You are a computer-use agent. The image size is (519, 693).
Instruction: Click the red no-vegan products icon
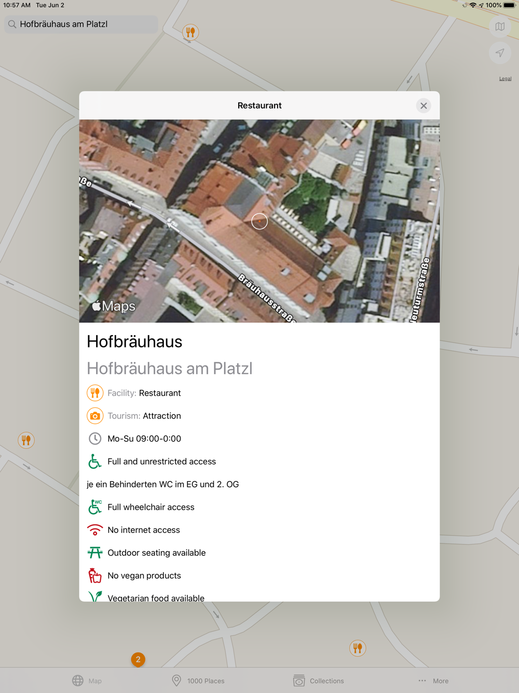(x=95, y=576)
